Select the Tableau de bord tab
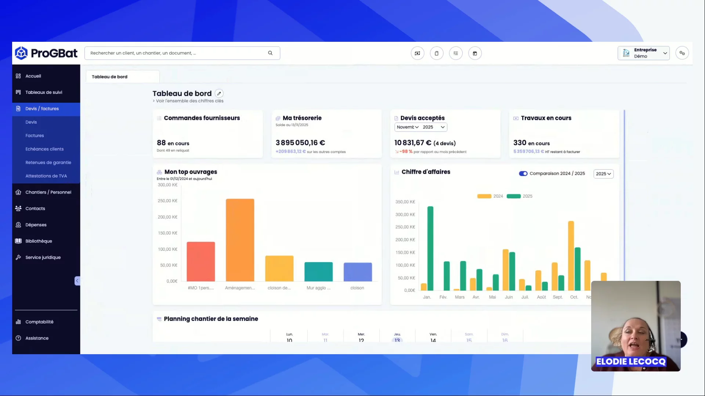This screenshot has height=396, width=705. 110,77
